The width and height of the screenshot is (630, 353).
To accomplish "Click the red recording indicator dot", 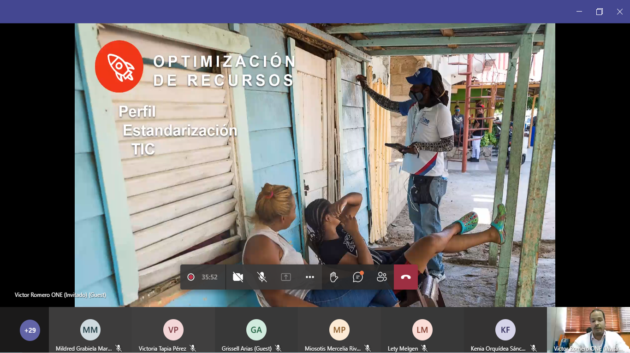I will coord(191,277).
